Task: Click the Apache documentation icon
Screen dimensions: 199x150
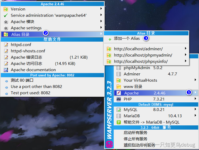Action: pyautogui.click(x=6, y=70)
